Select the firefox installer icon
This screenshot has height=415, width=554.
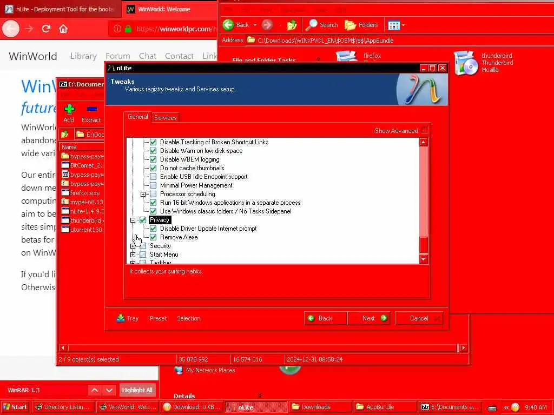click(x=347, y=56)
